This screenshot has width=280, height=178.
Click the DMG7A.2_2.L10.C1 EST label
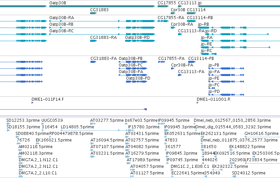[38, 173]
